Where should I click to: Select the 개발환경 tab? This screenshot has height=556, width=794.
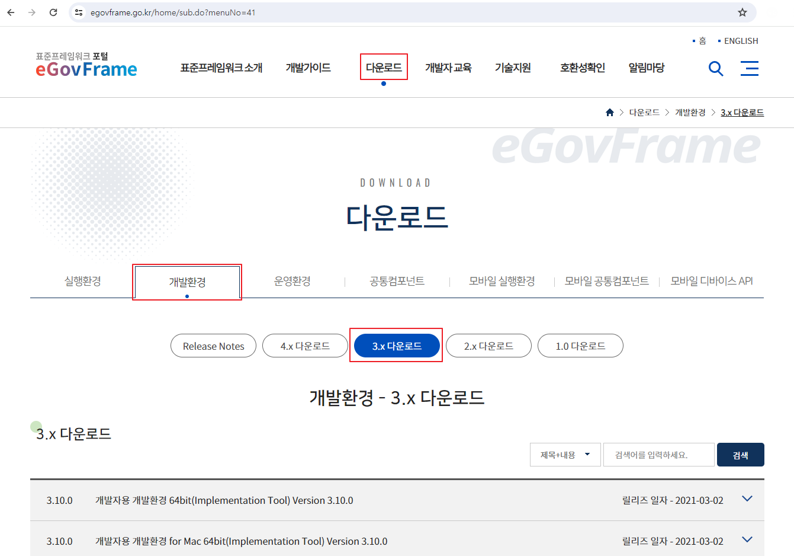pos(187,282)
